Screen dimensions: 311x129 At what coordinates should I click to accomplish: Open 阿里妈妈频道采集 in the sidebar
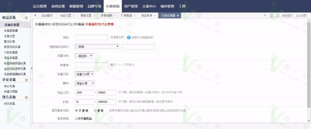[x=15, y=63]
